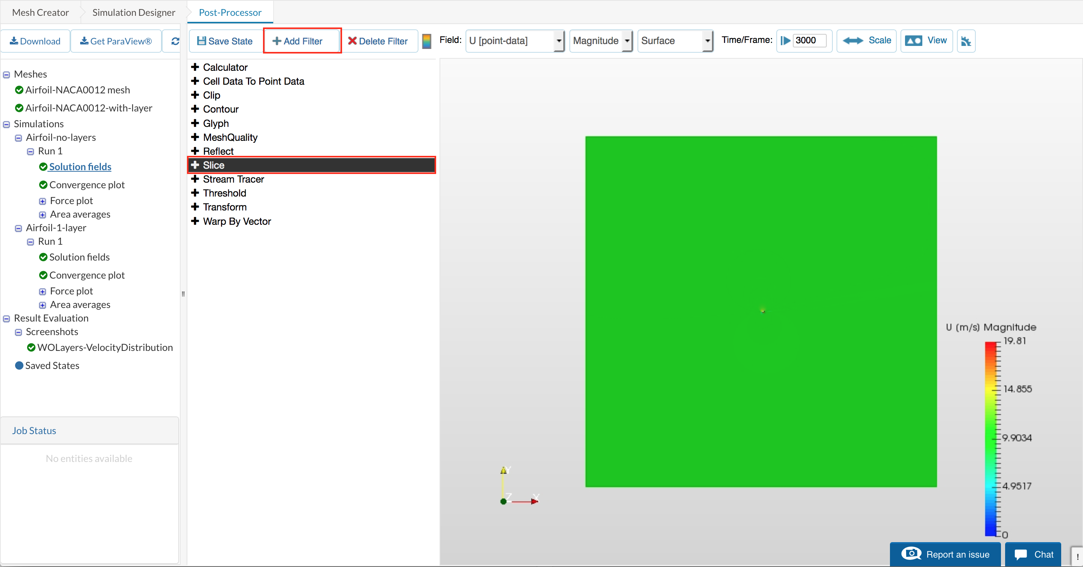This screenshot has height=567, width=1083.
Task: Click the Delete Filter red X button
Action: pyautogui.click(x=377, y=41)
